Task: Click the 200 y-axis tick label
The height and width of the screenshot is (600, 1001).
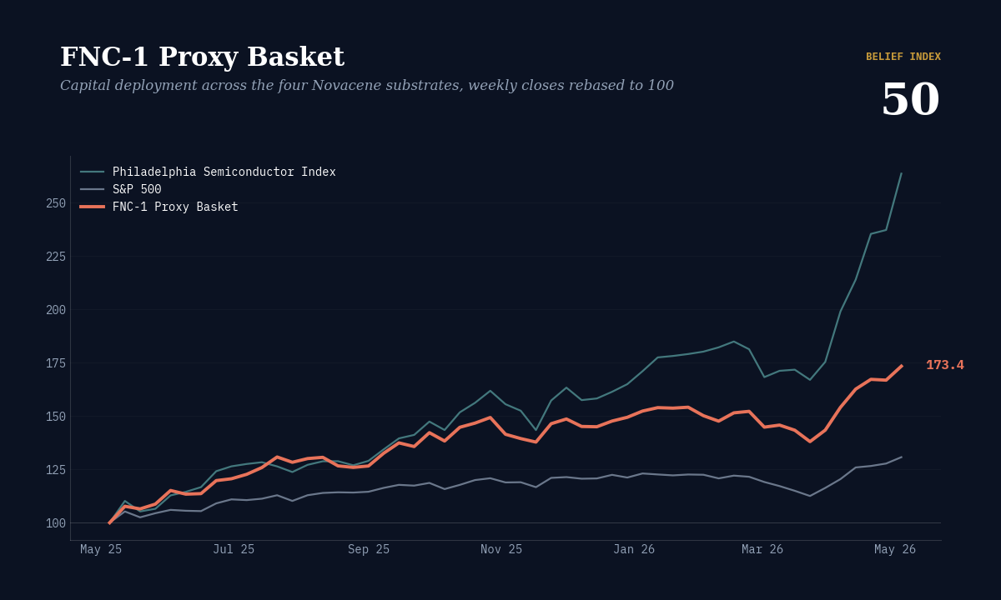Action: (56, 310)
